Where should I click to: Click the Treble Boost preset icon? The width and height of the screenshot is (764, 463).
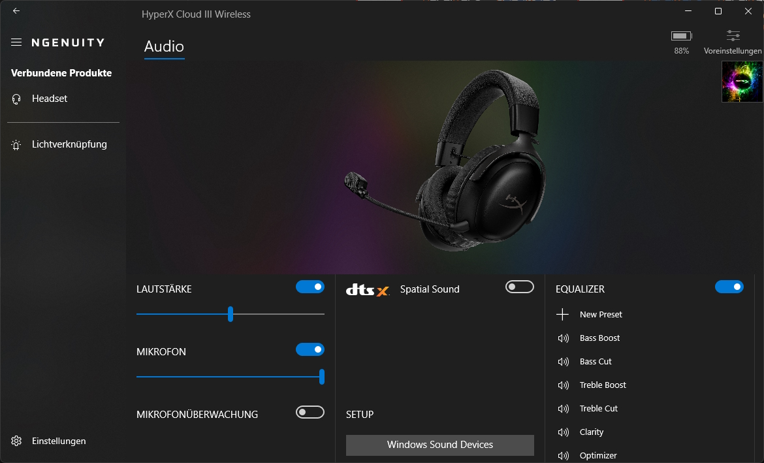pos(562,385)
